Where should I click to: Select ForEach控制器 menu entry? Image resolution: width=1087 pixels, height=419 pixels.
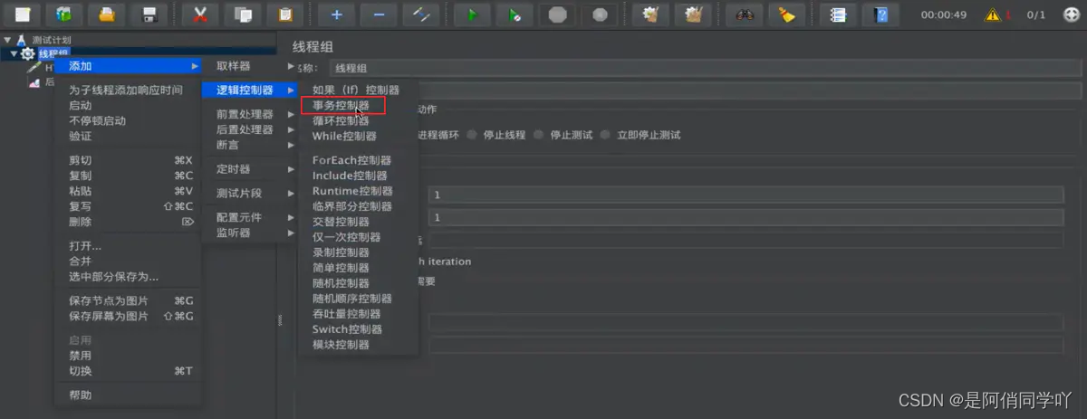[x=359, y=160]
